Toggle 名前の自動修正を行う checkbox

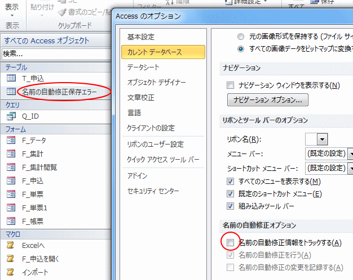point(230,255)
